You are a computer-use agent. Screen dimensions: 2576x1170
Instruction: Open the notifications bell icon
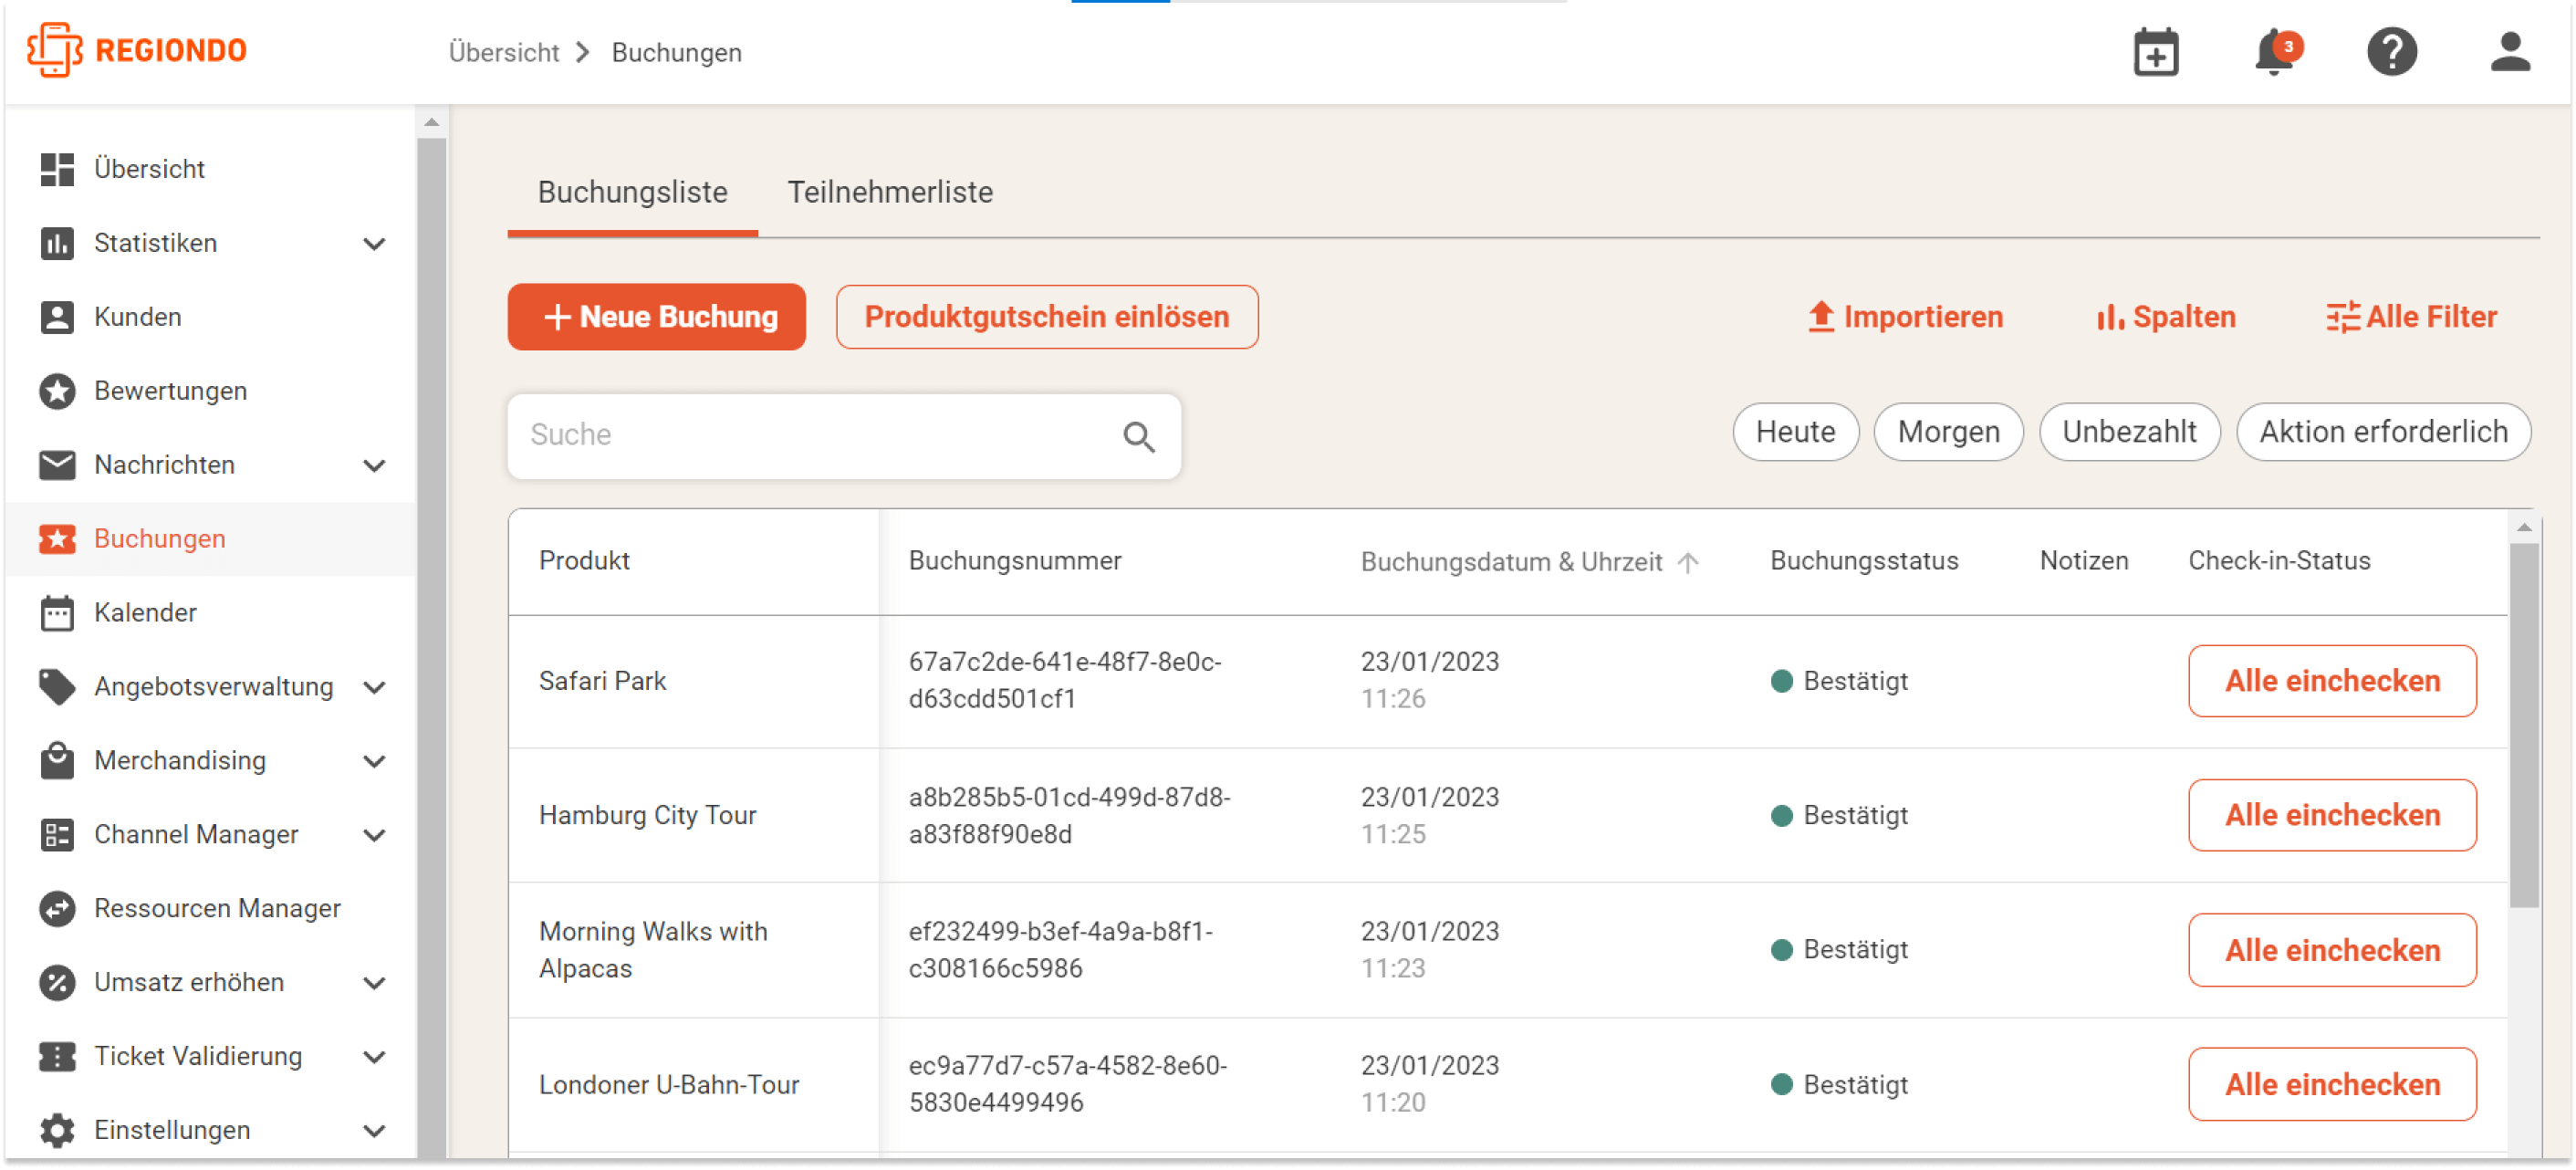click(2274, 52)
